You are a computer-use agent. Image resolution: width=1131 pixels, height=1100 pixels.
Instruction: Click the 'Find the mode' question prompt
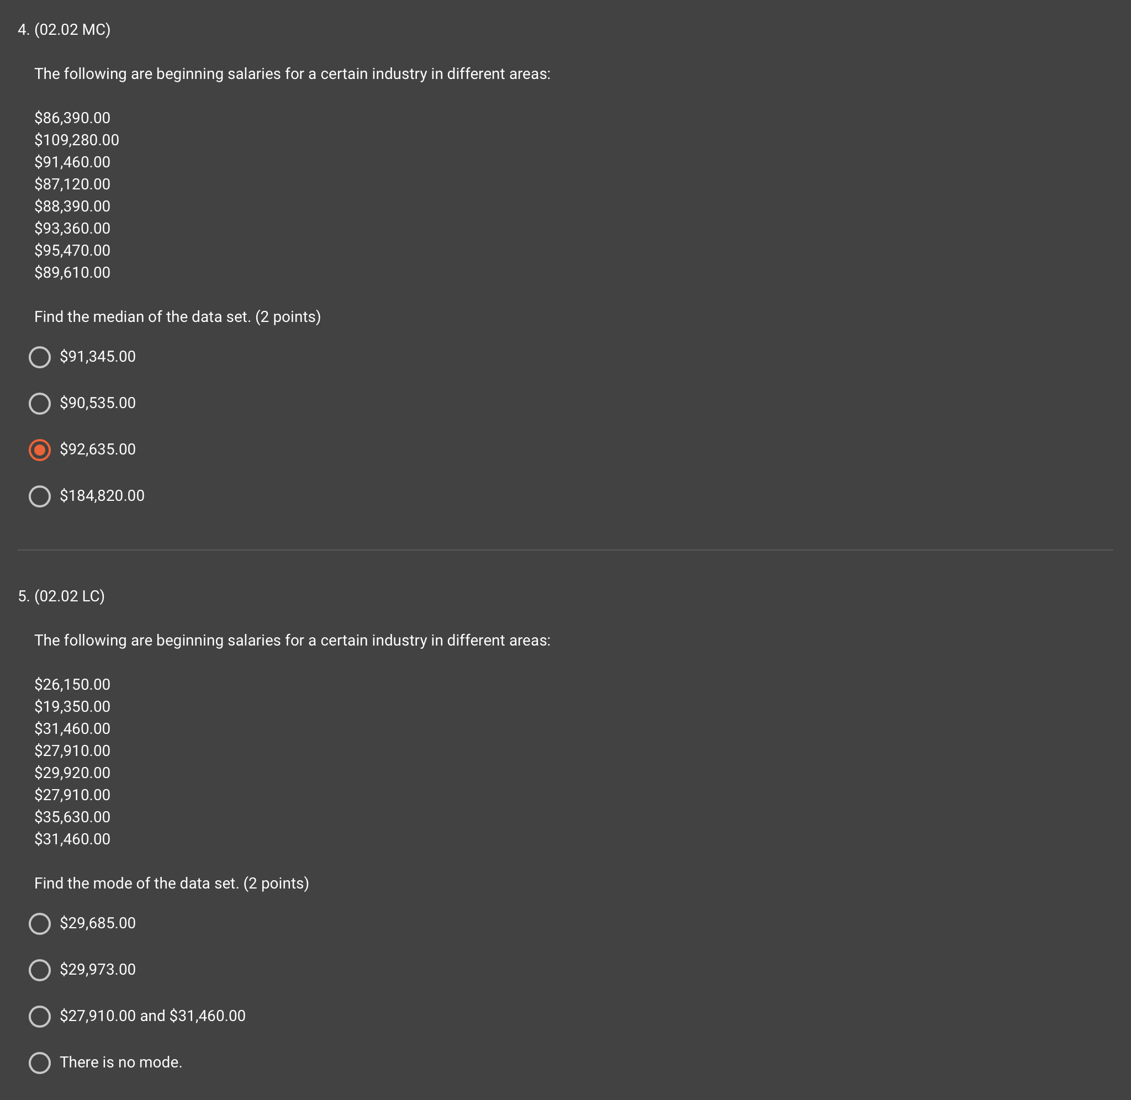tap(172, 884)
